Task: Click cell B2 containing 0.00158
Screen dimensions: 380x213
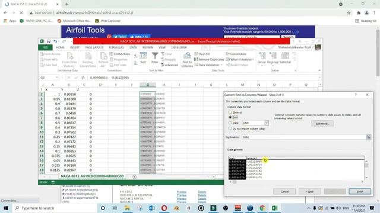Action: tap(68, 94)
